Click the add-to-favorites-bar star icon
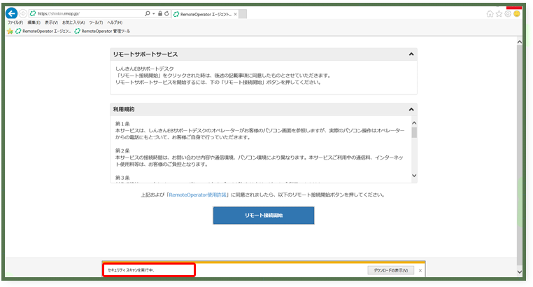 [x=10, y=31]
